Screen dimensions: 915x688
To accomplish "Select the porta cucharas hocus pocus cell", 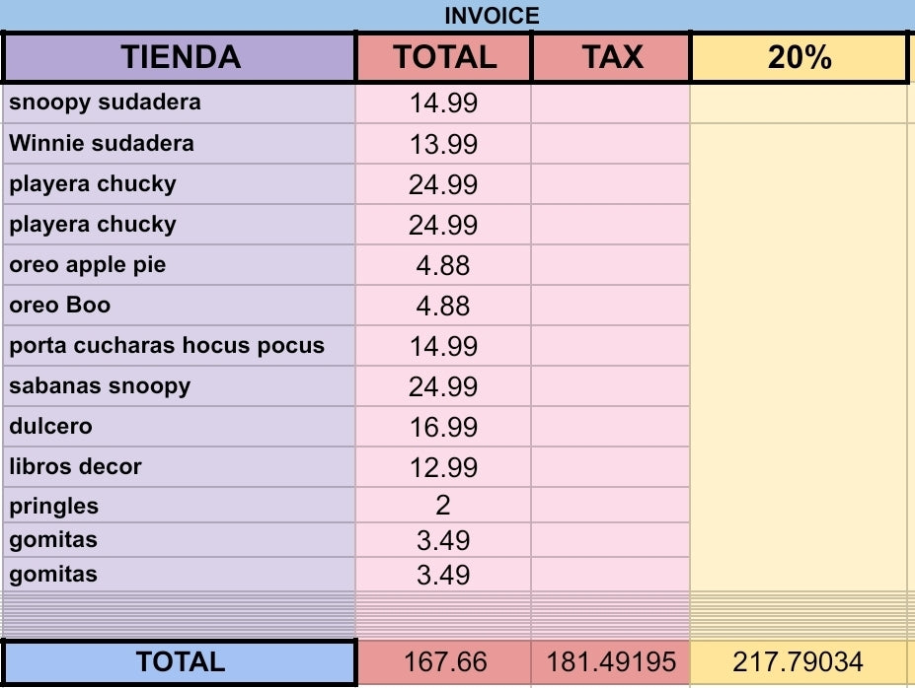I will point(180,346).
